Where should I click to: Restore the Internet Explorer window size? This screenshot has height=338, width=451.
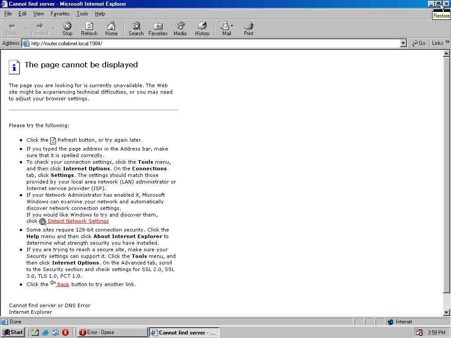438,4
